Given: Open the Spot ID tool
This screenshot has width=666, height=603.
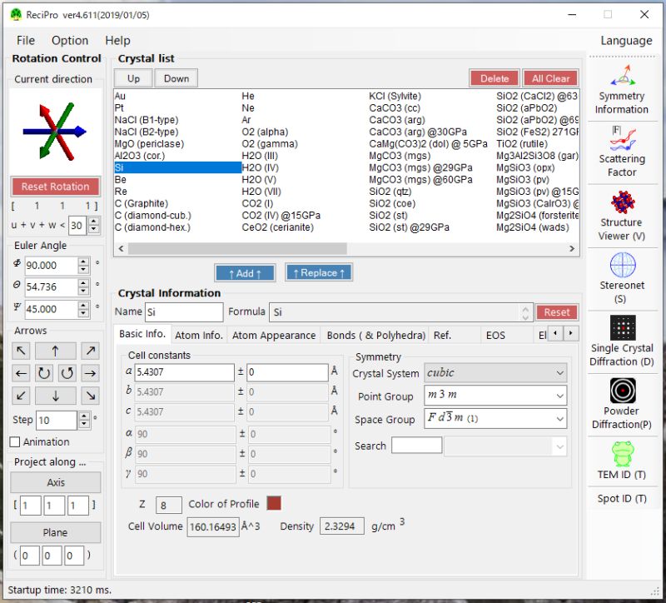Looking at the screenshot, I should click(x=622, y=499).
